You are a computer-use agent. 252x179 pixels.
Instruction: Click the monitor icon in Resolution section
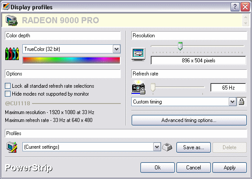click(x=138, y=54)
